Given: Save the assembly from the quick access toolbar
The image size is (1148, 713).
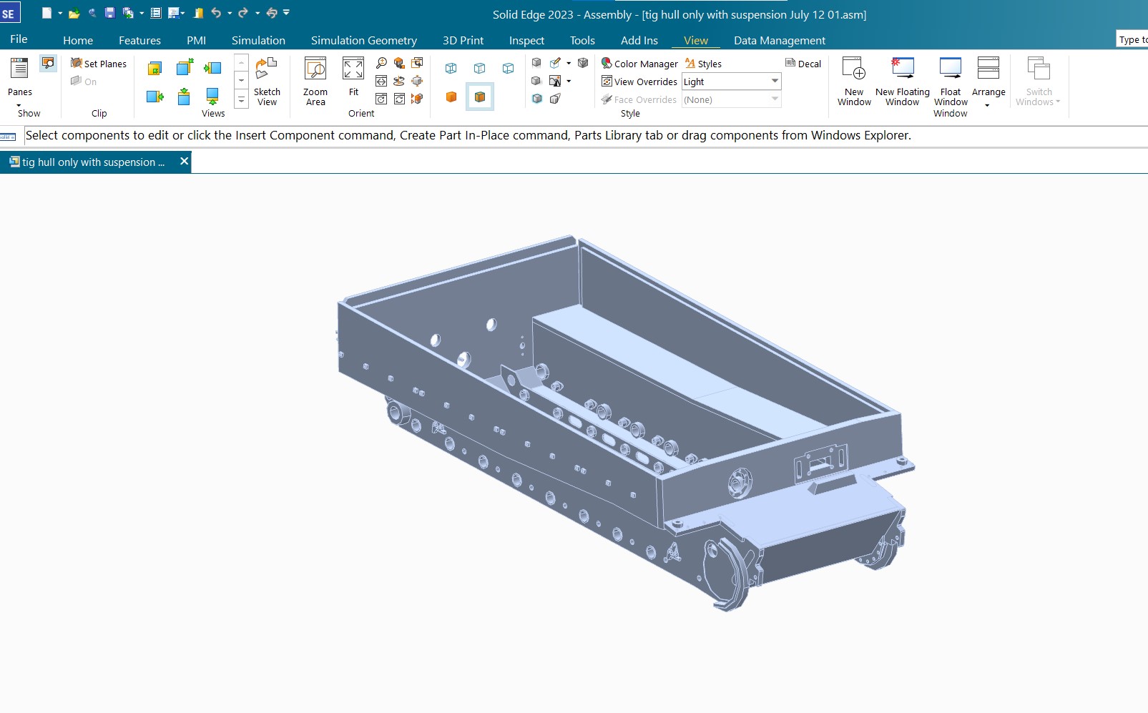Looking at the screenshot, I should (110, 13).
